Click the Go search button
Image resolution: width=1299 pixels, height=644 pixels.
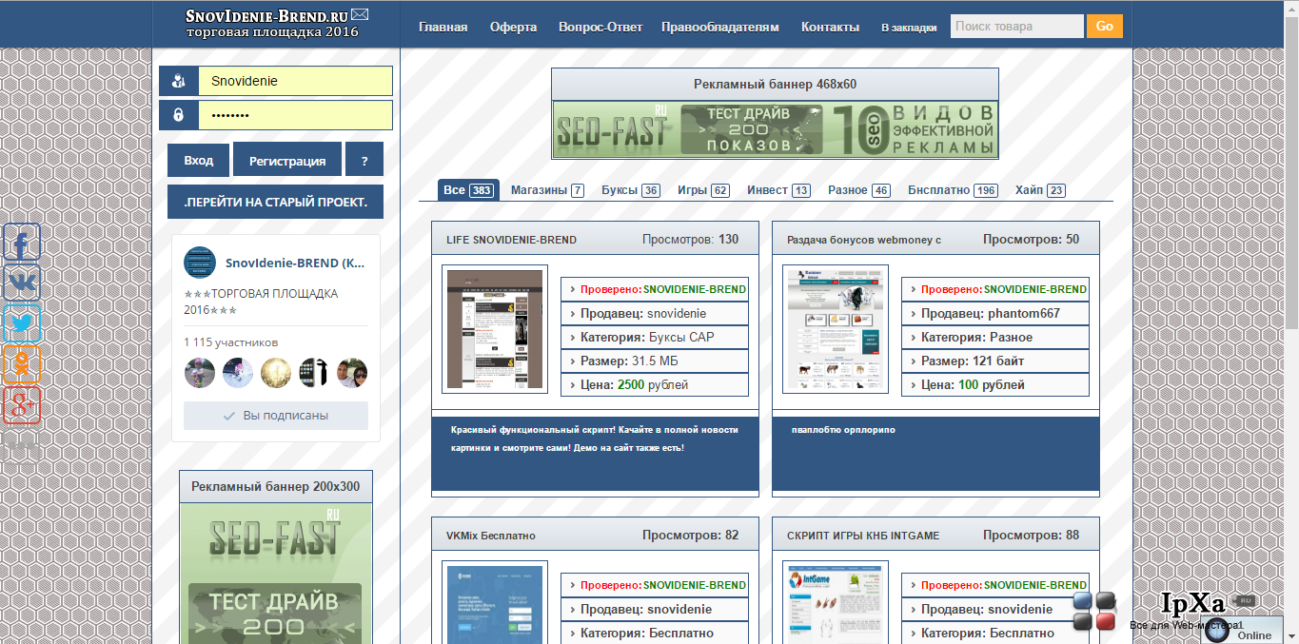point(1105,27)
